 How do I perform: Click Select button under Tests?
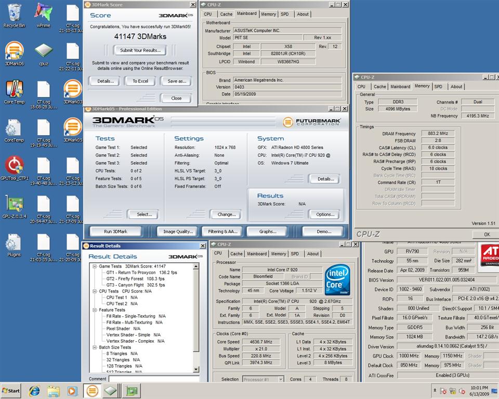click(144, 215)
